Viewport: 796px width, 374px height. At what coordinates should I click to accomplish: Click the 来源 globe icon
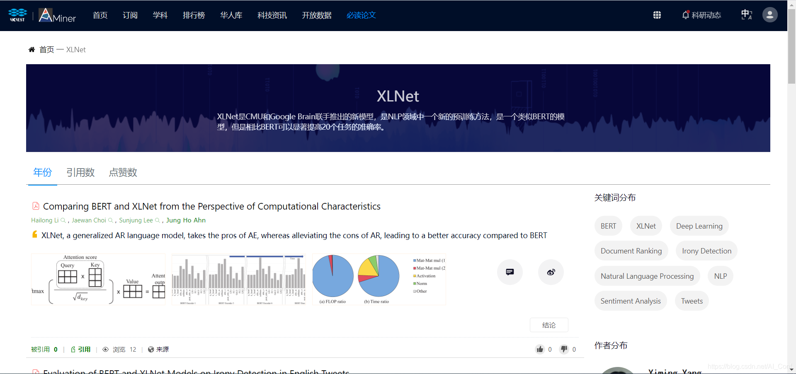151,350
